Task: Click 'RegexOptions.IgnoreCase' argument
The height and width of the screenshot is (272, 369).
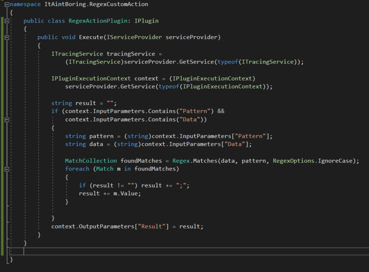Action: [x=312, y=161]
